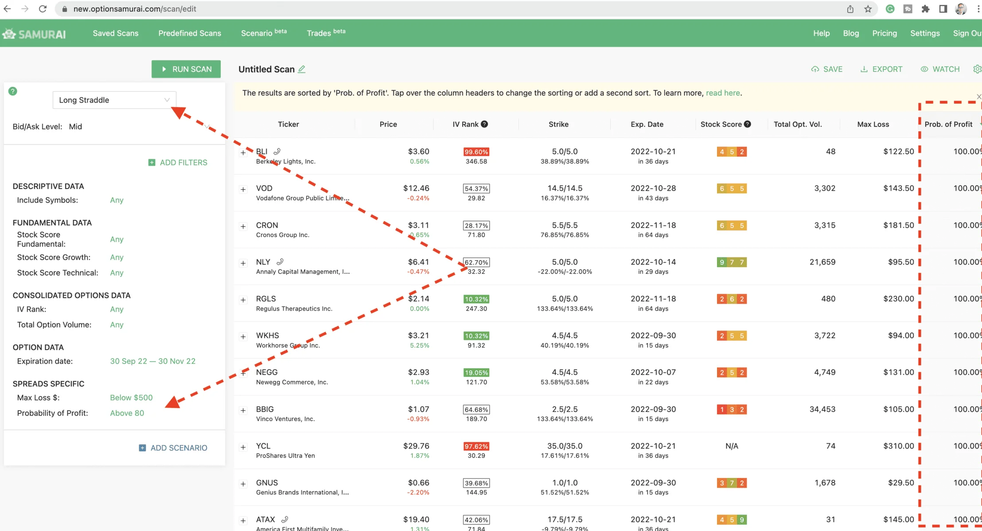Open Predefined Scans menu

[x=190, y=33]
